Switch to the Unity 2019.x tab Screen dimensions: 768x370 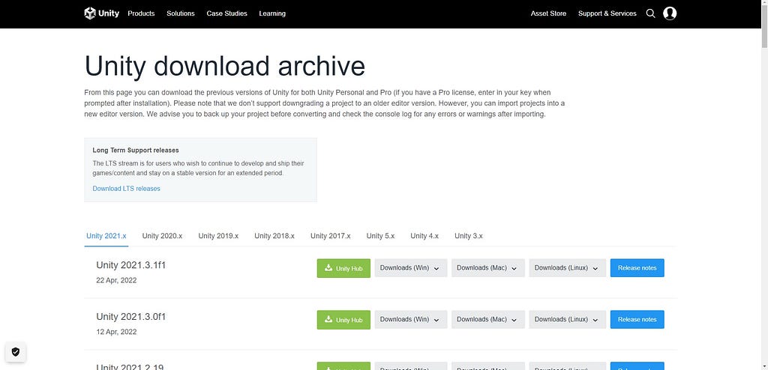[218, 236]
